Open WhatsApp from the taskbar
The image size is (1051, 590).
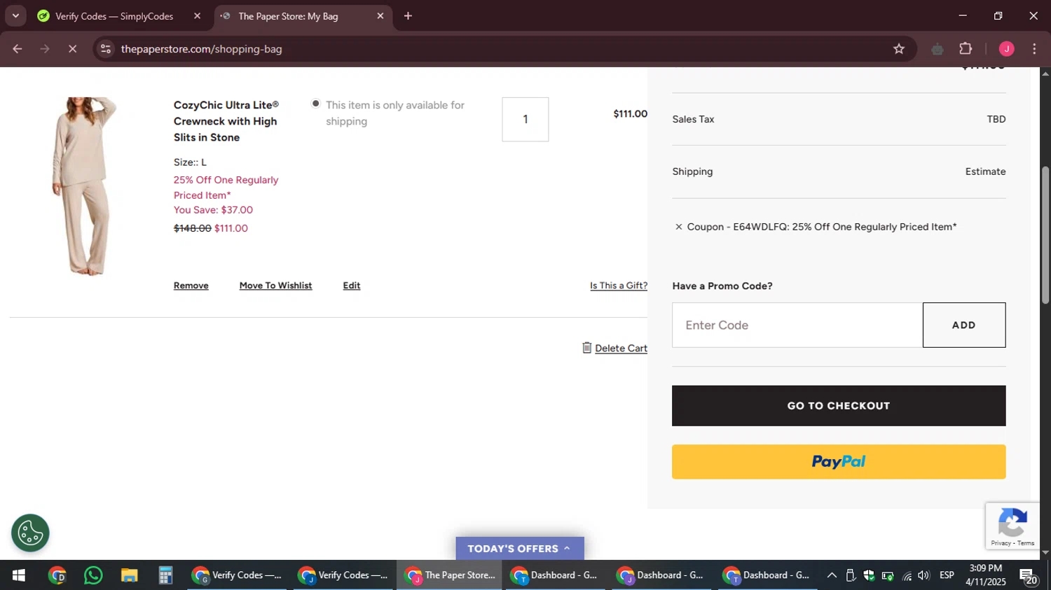point(93,575)
